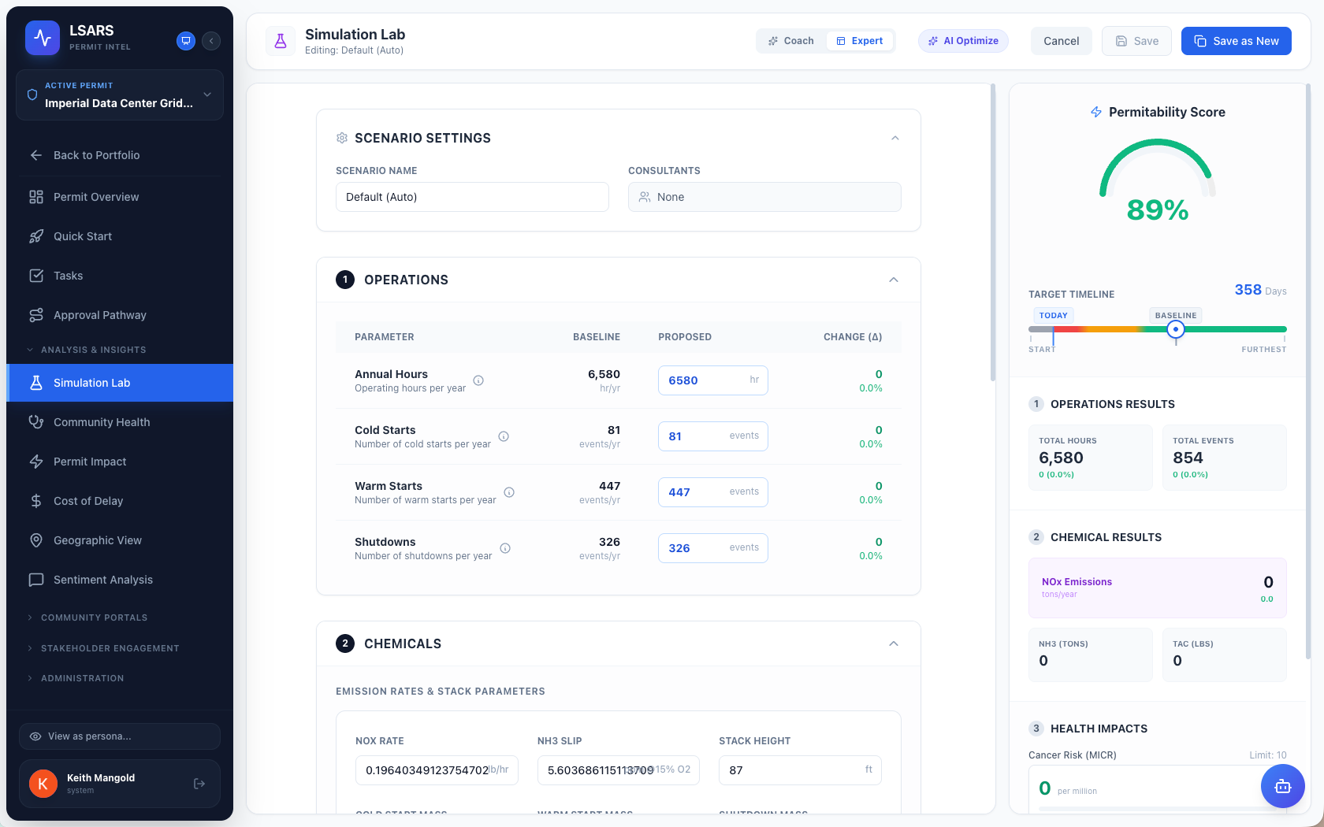Image resolution: width=1324 pixels, height=827 pixels.
Task: Click the Shutdowns proposed input
Action: pos(713,548)
